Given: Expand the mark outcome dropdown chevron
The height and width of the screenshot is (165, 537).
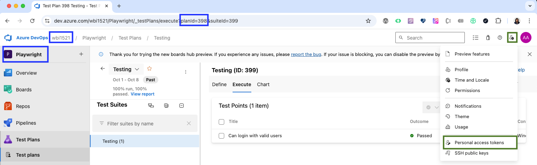Looking at the screenshot, I should point(437,107).
